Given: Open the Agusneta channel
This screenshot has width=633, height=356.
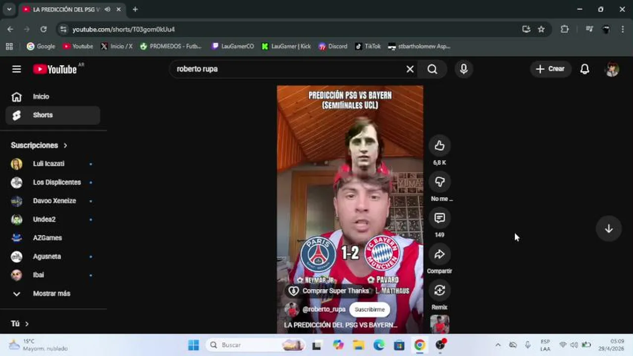Looking at the screenshot, I should 53,257.
